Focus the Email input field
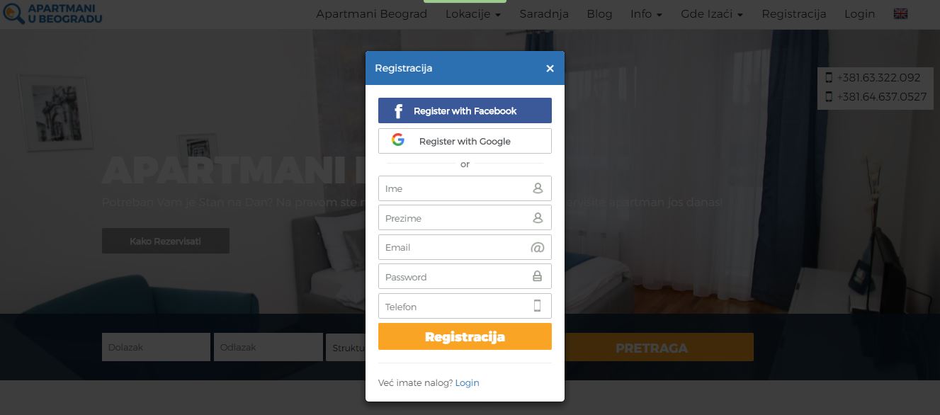Screen dimensions: 940x415 465,247
